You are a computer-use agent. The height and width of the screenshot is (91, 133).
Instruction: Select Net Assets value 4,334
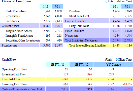click(x=116, y=36)
